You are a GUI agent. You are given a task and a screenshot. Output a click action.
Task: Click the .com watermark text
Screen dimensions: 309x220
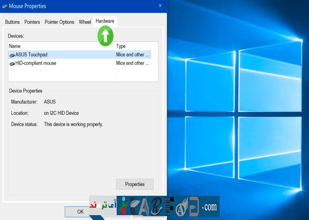209,206
